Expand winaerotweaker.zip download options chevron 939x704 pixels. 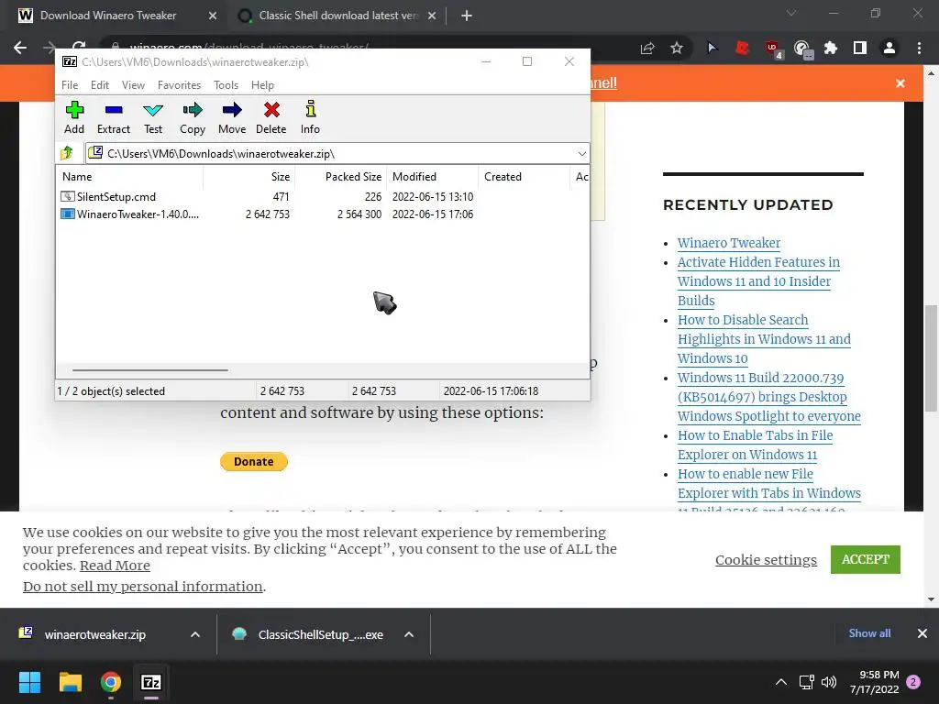click(195, 634)
